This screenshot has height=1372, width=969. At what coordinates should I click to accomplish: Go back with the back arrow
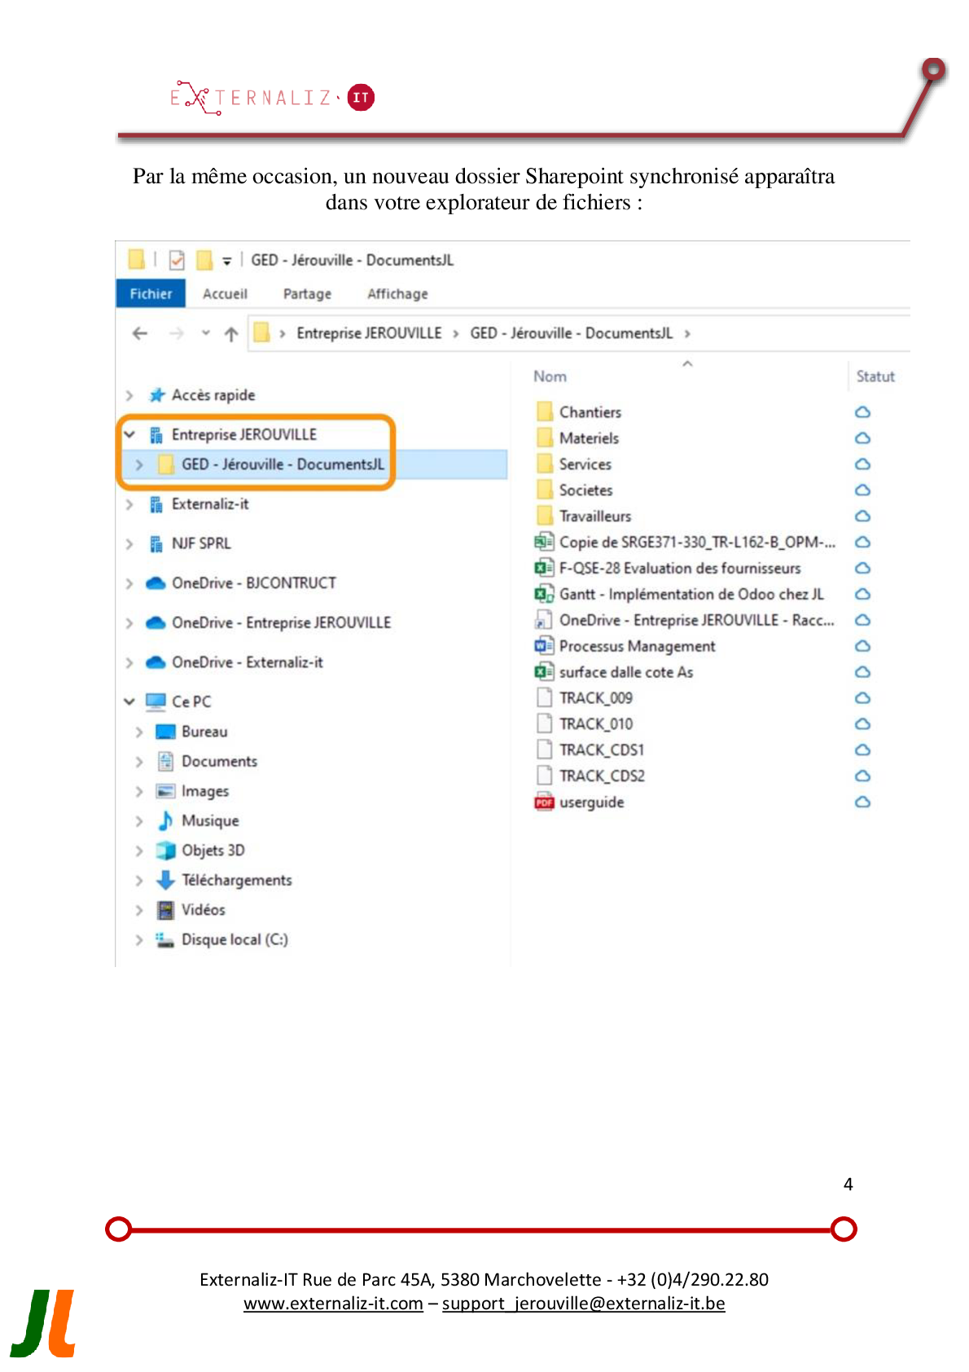coord(140,333)
